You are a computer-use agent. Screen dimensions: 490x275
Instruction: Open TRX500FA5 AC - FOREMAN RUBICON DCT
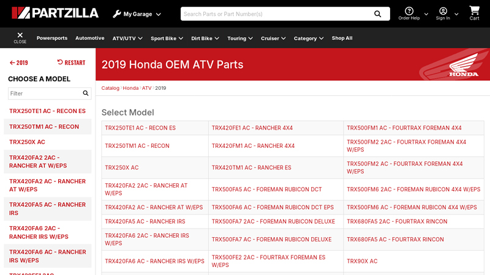pos(267,189)
